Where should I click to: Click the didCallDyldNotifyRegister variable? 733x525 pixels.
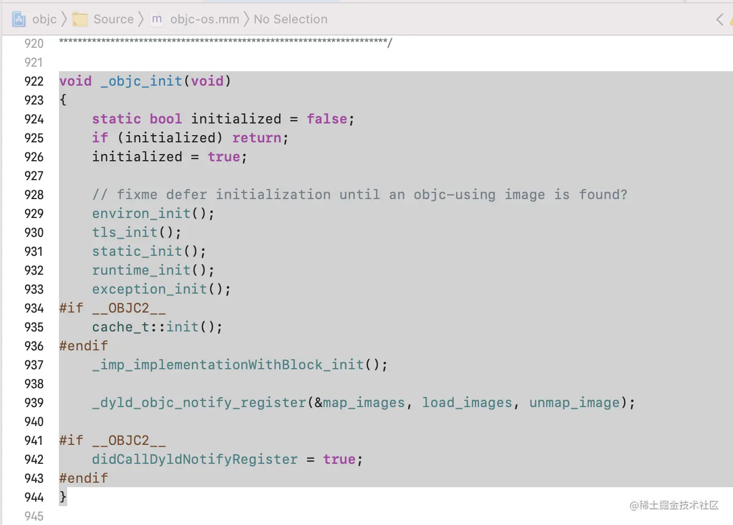pyautogui.click(x=195, y=459)
